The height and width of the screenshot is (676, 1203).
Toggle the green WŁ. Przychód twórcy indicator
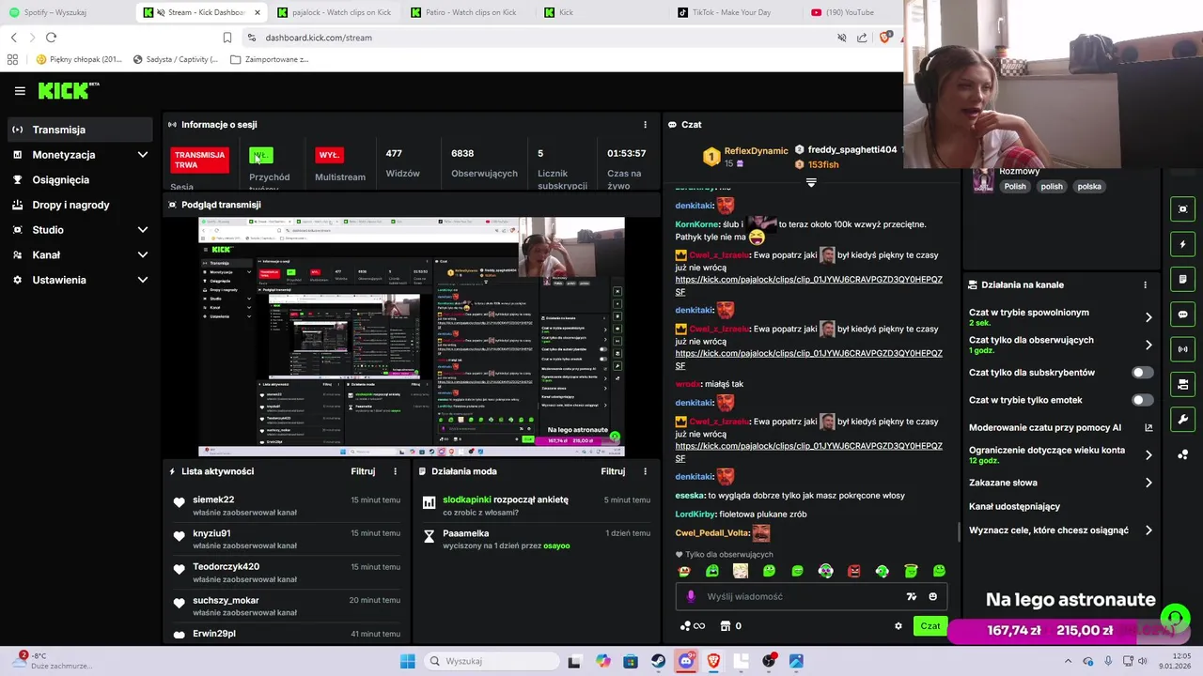[261, 155]
